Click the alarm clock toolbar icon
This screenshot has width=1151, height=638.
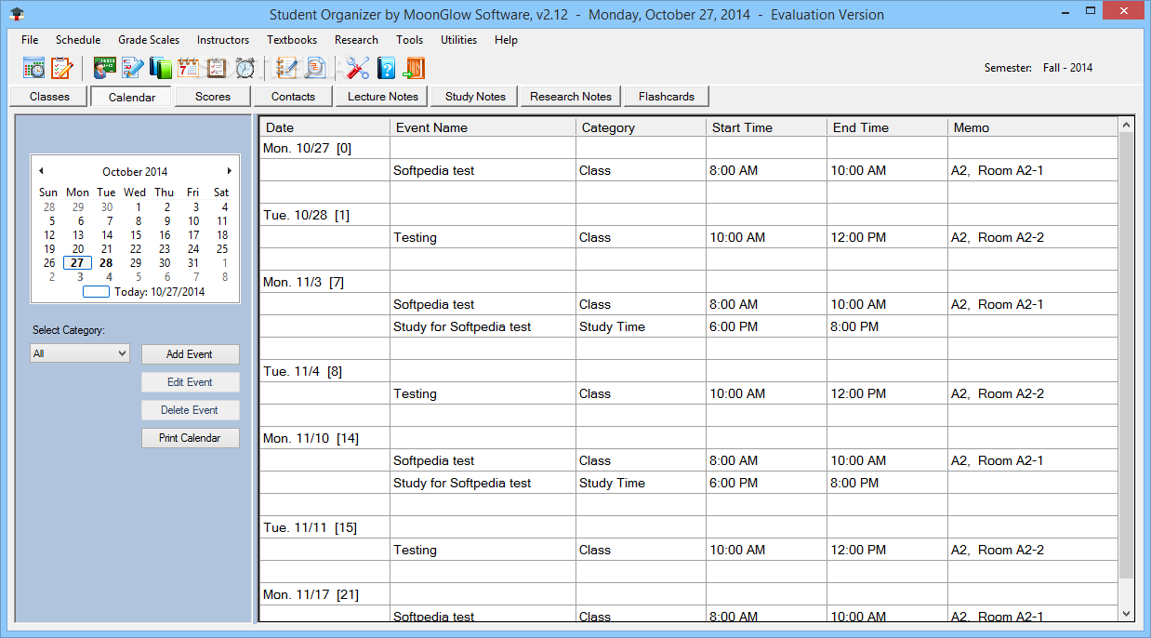pos(245,68)
